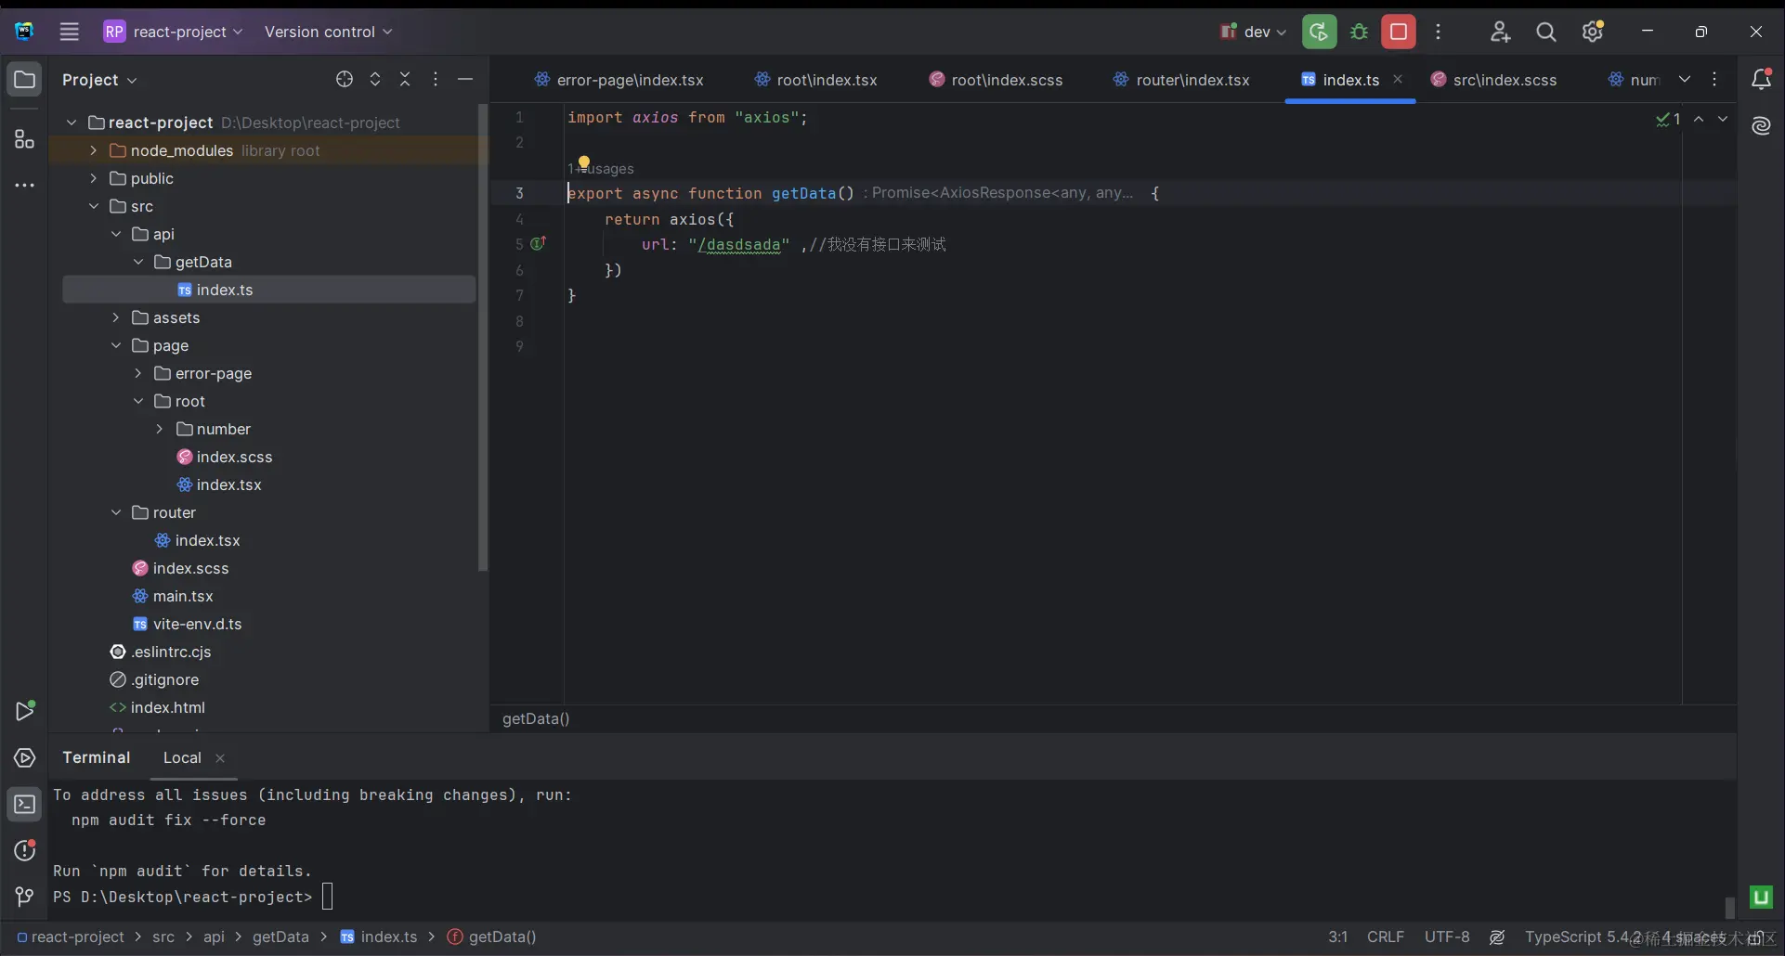Screen dimensions: 1785x956
Task: Open Search Everywhere
Action: click(x=1546, y=32)
